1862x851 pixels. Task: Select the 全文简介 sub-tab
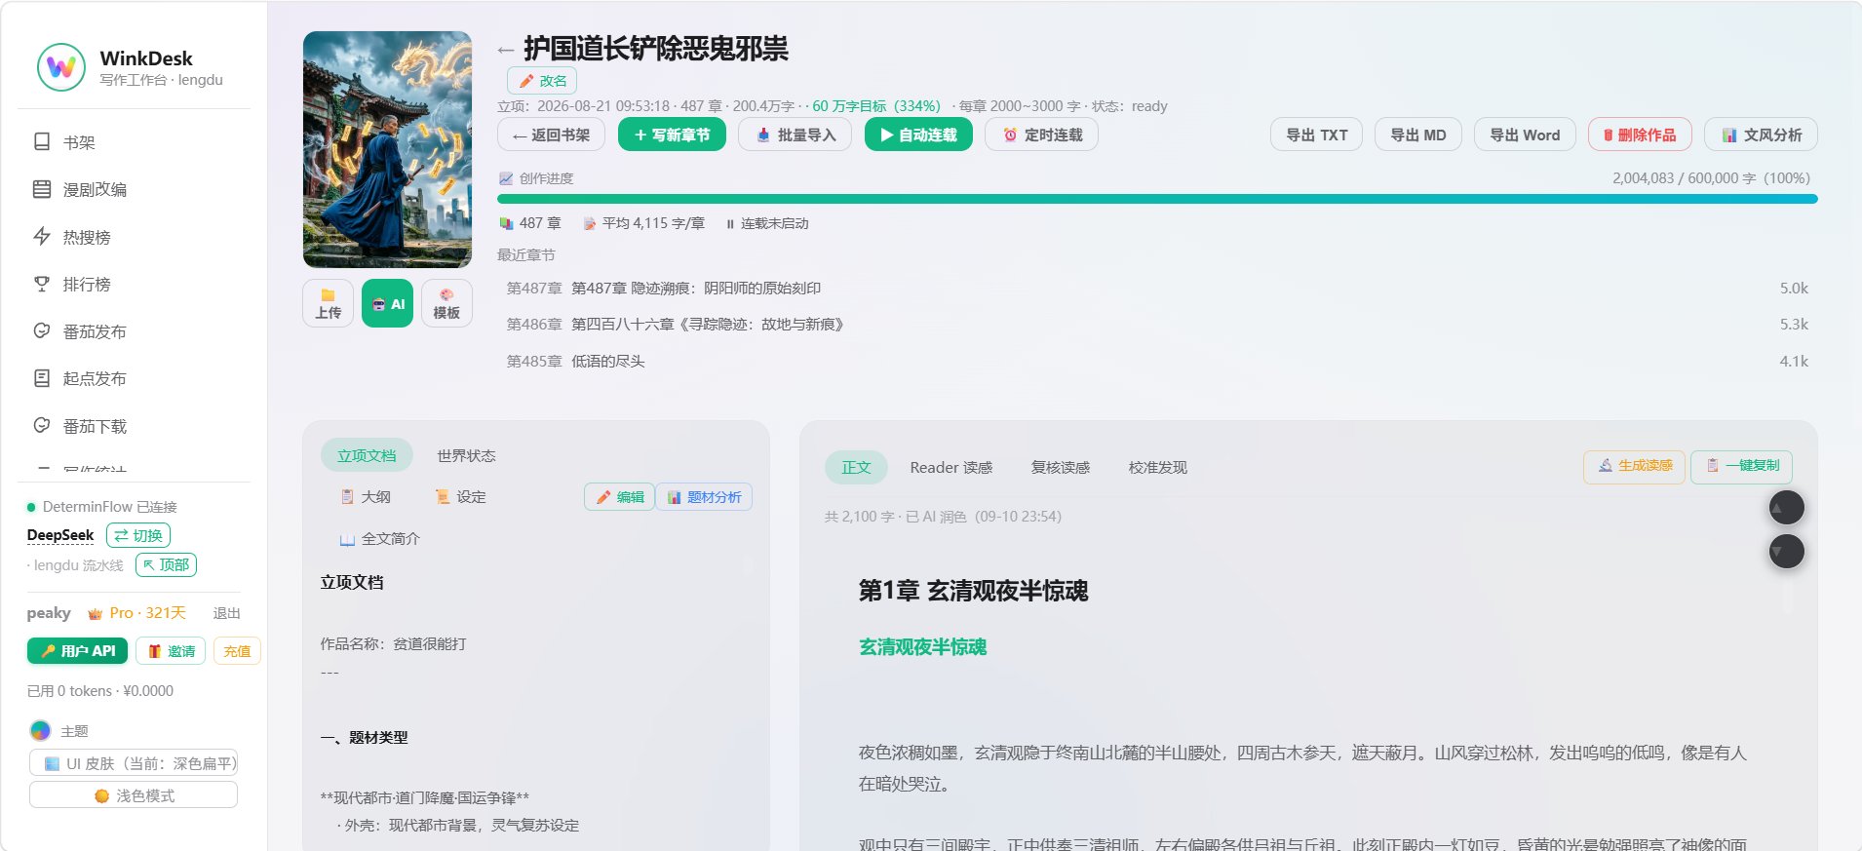(380, 539)
